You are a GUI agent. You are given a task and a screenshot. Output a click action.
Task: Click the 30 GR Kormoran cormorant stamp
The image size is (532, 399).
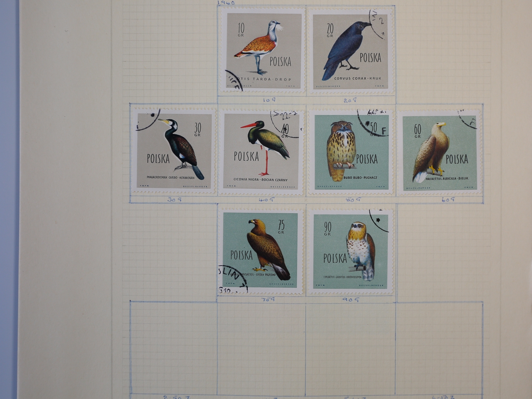pyautogui.click(x=173, y=151)
